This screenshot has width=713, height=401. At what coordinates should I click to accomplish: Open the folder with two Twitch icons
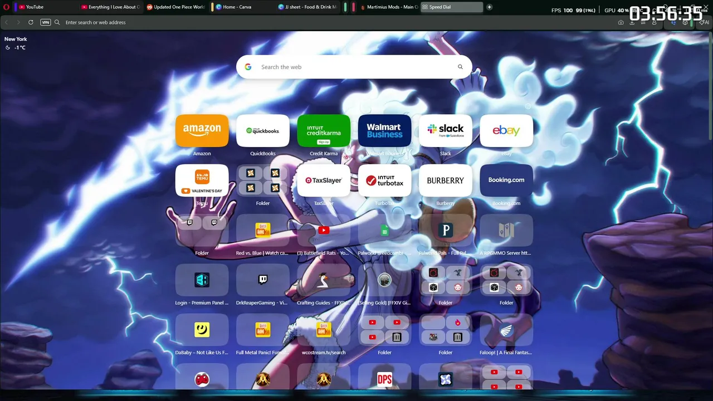[x=202, y=230]
